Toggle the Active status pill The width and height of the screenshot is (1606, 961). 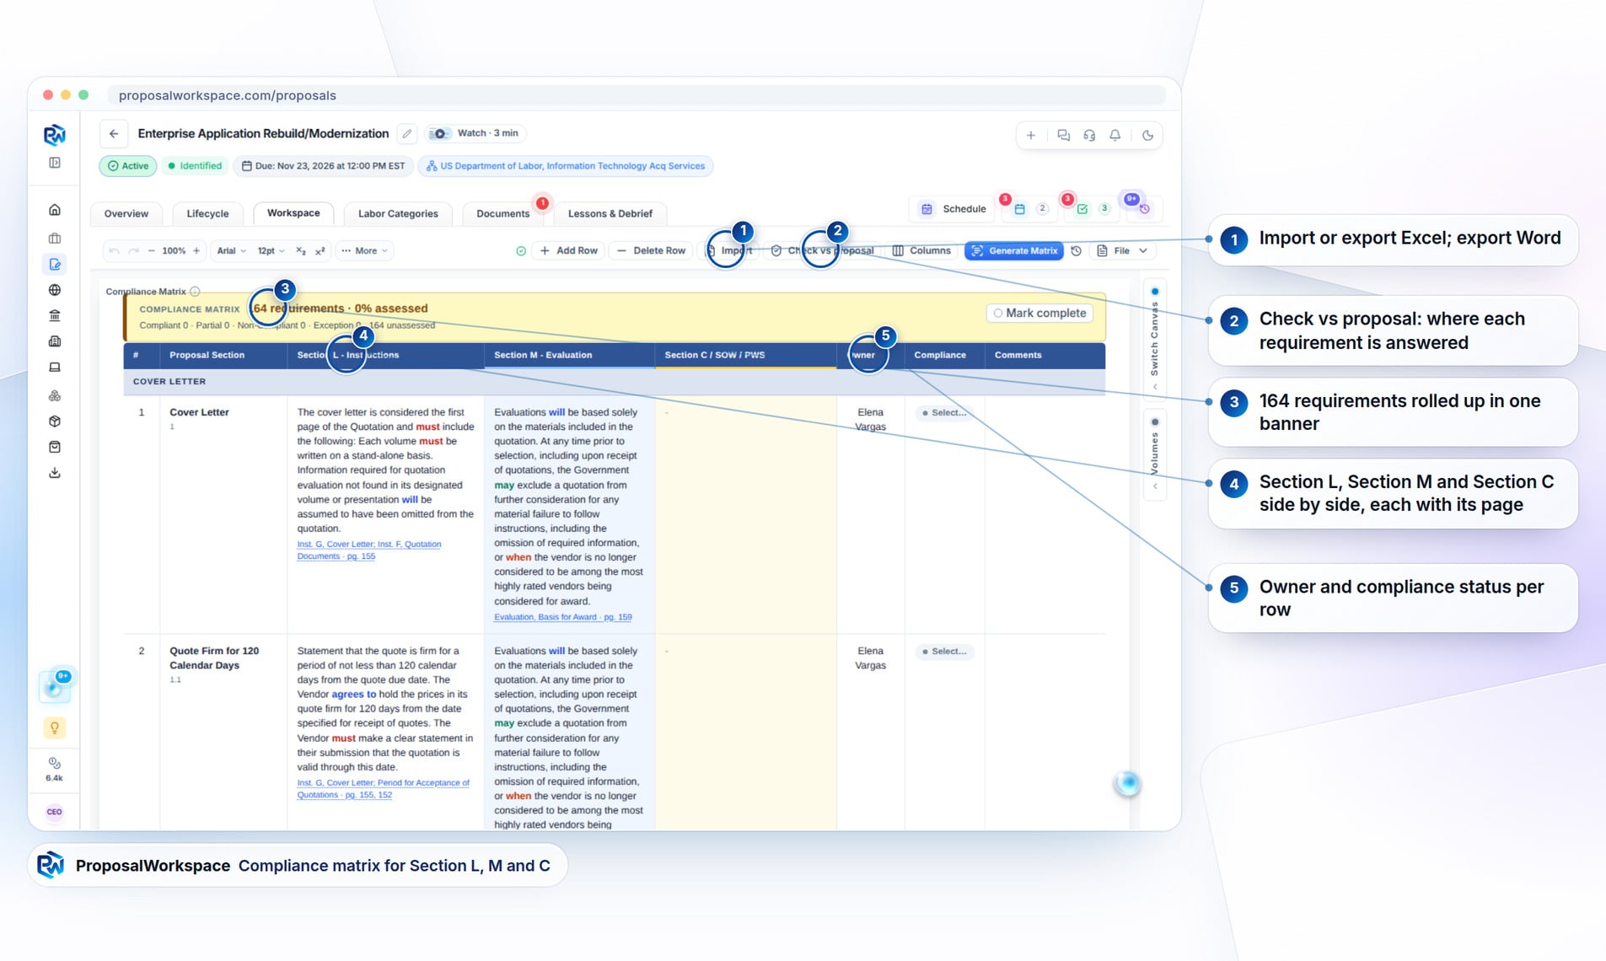[x=128, y=166]
